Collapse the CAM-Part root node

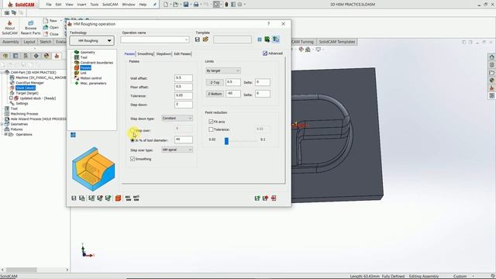point(2,72)
